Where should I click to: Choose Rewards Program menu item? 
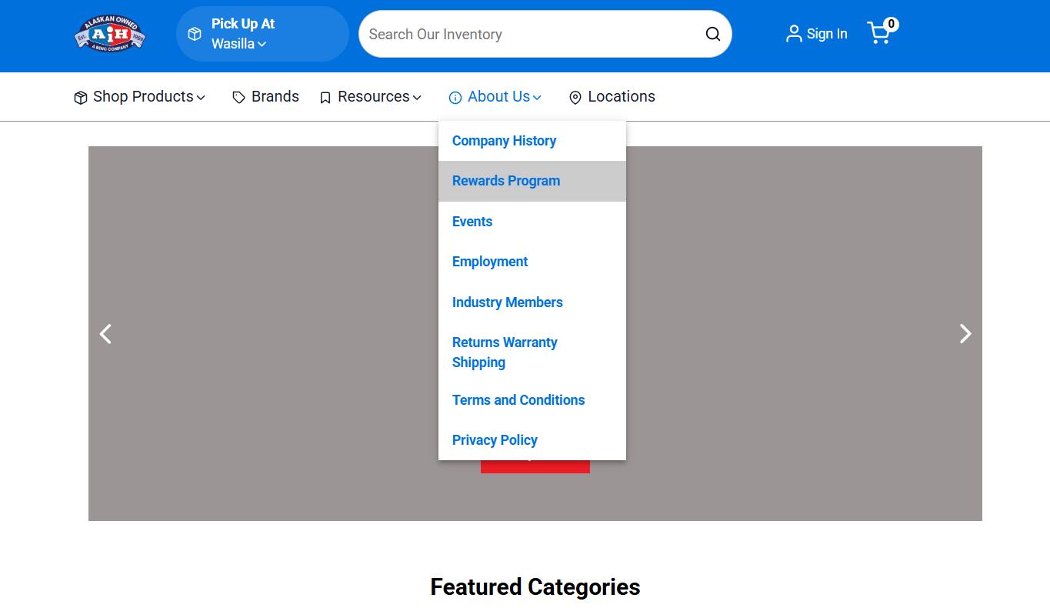click(x=506, y=181)
